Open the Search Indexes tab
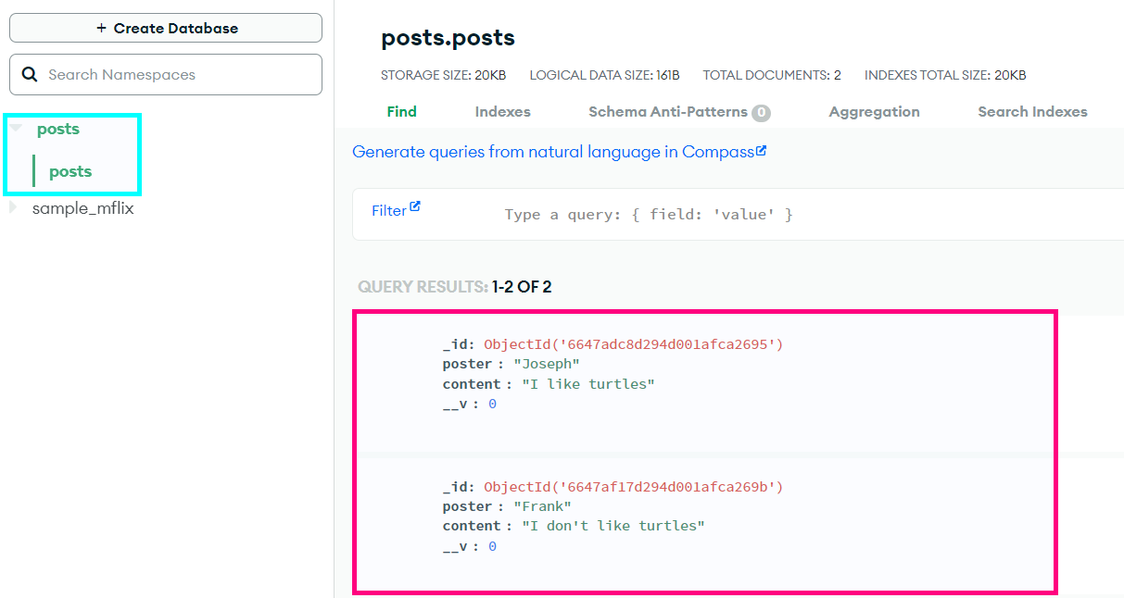1124x598 pixels. tap(1032, 111)
